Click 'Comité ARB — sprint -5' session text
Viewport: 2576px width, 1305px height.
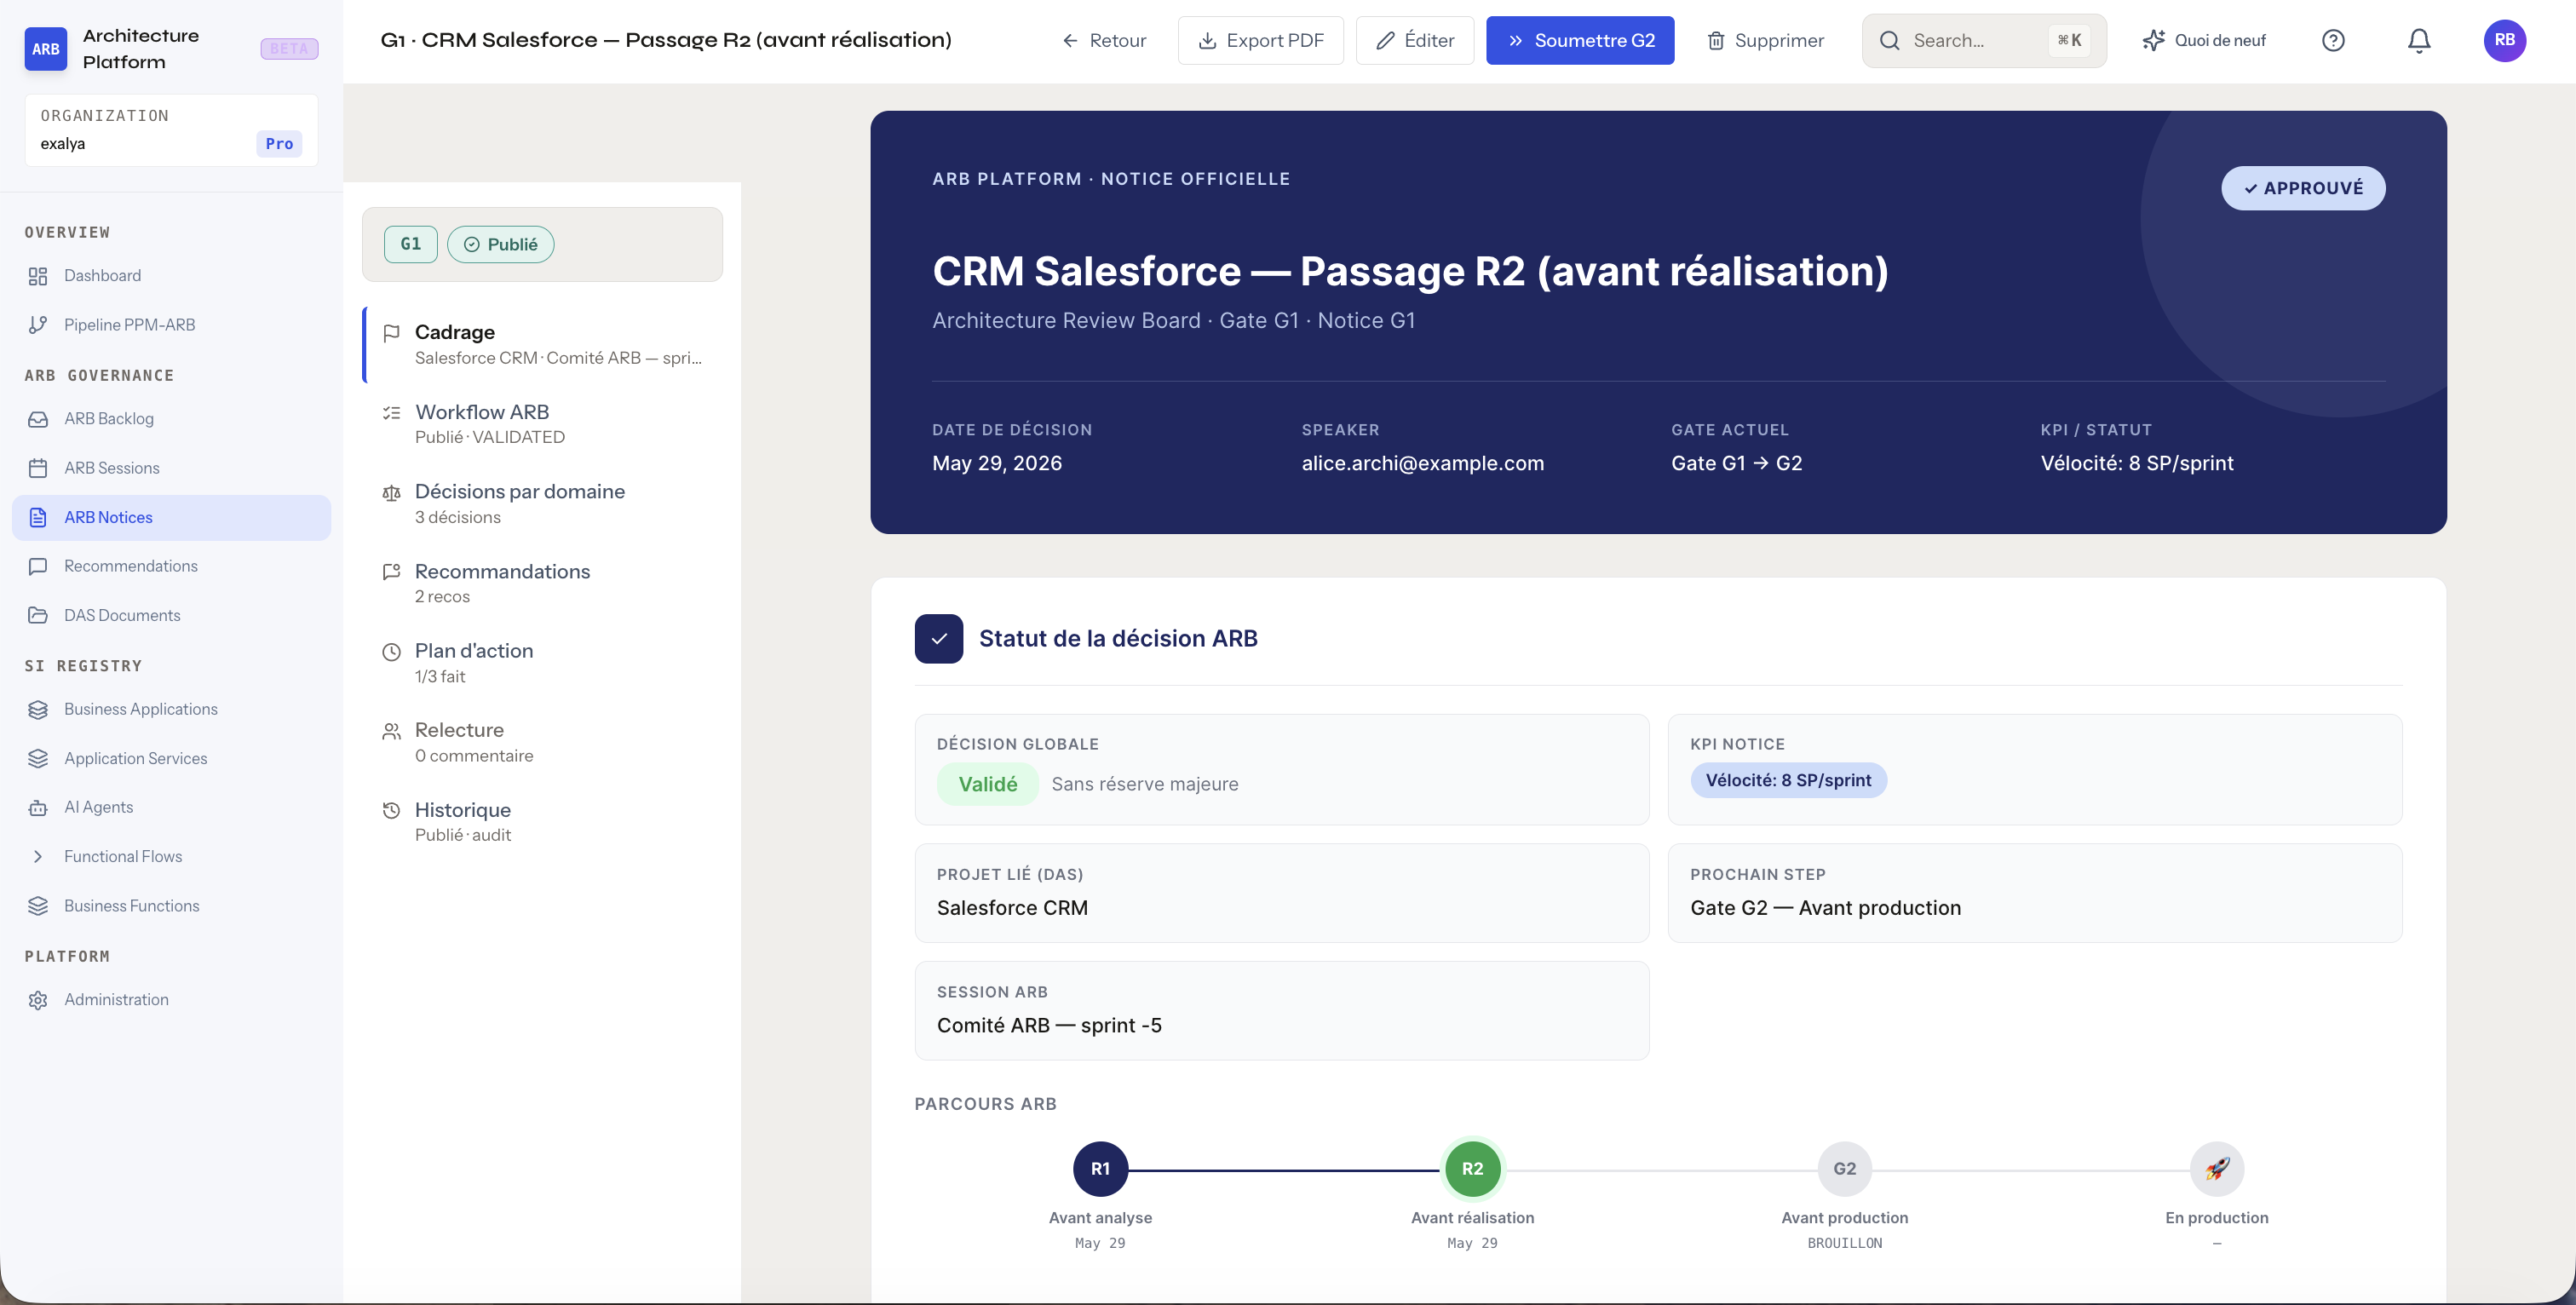coord(1049,1026)
